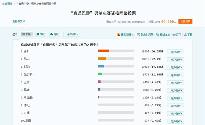Expand 用户分析 for 王励勤 row
205x125 pixels.
pos(176,98)
